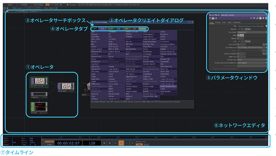Screen dimensions: 276x156
Task: Switch to the CHOP operator tab
Action: [111, 29]
